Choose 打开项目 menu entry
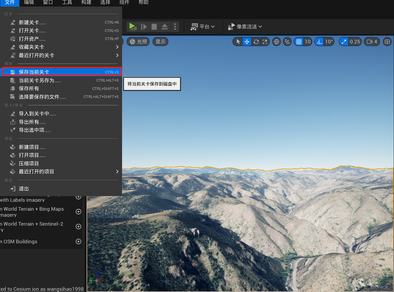The image size is (394, 292). (x=61, y=155)
